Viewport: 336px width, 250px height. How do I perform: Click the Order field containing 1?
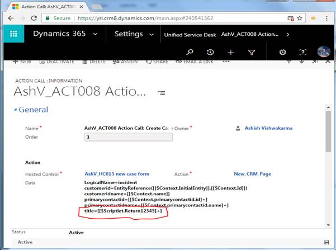129,137
